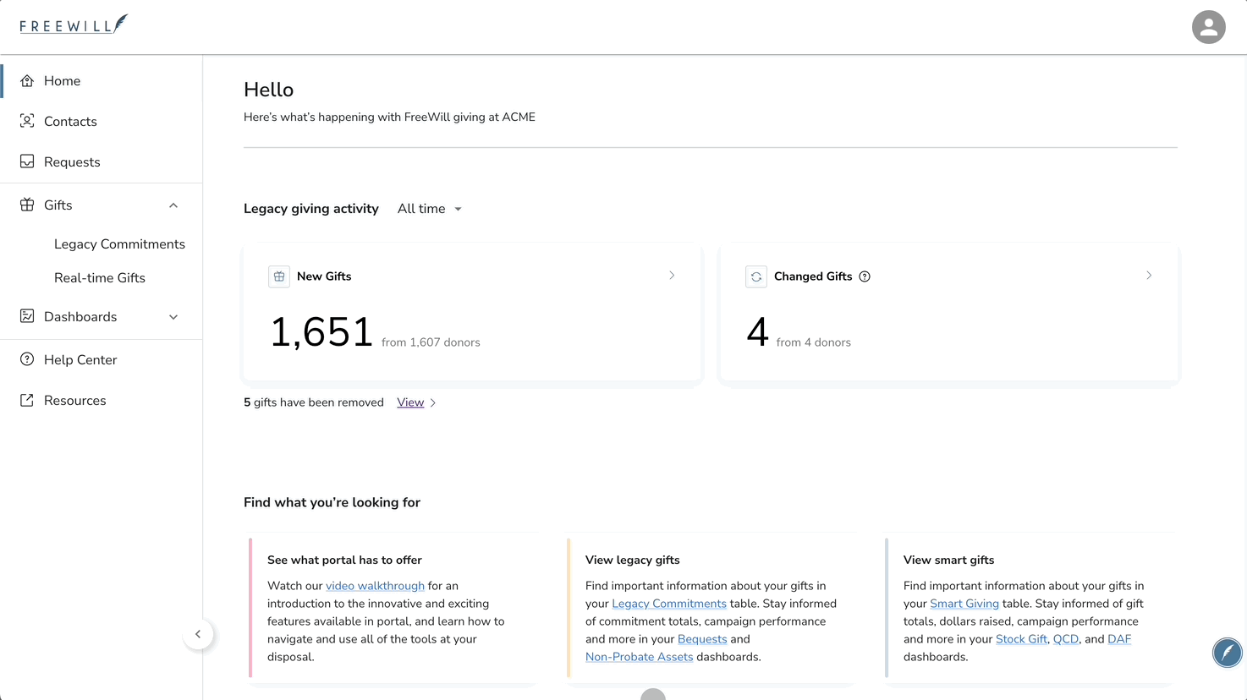Click 'See what portal has to offer' heading
The image size is (1247, 700).
click(344, 560)
